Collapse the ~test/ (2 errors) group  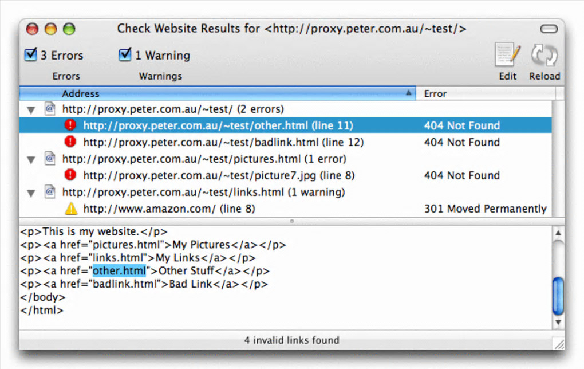[x=31, y=109]
